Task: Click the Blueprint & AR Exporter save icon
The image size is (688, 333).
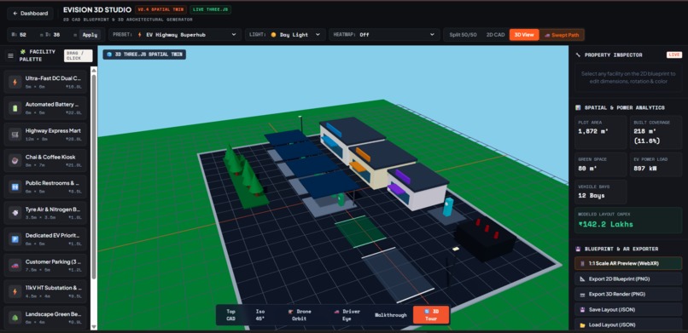Action: click(578, 249)
